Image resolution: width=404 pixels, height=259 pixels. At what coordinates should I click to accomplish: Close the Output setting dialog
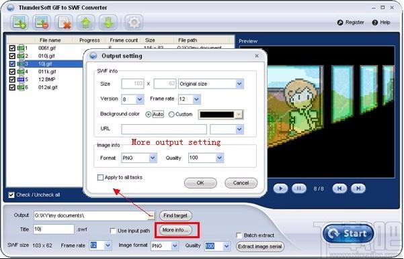257,56
